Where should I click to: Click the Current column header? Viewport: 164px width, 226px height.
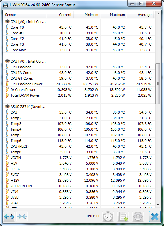click(60, 15)
